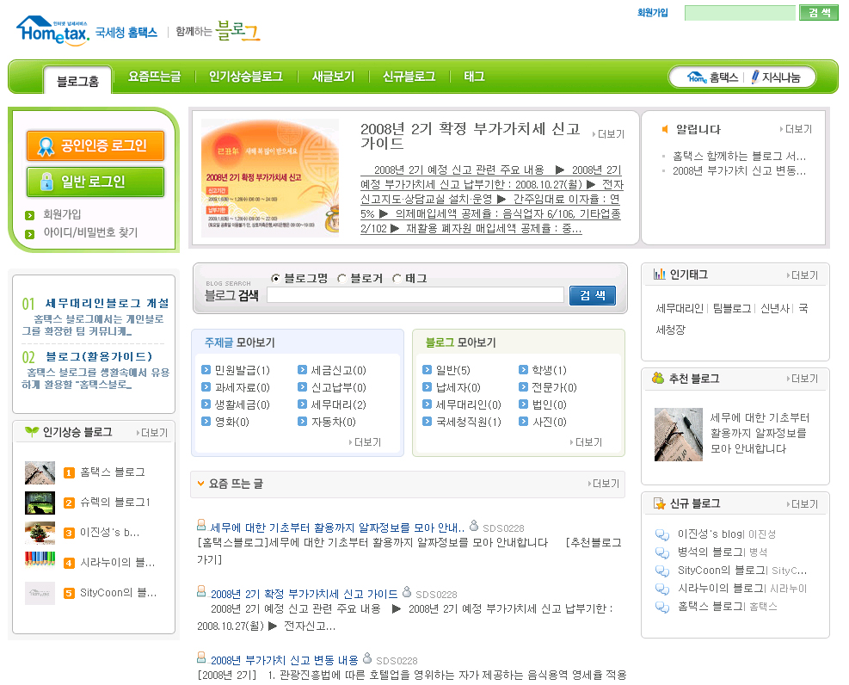Switch to the 인기상승블로그 tab
849x685 pixels.
click(245, 77)
